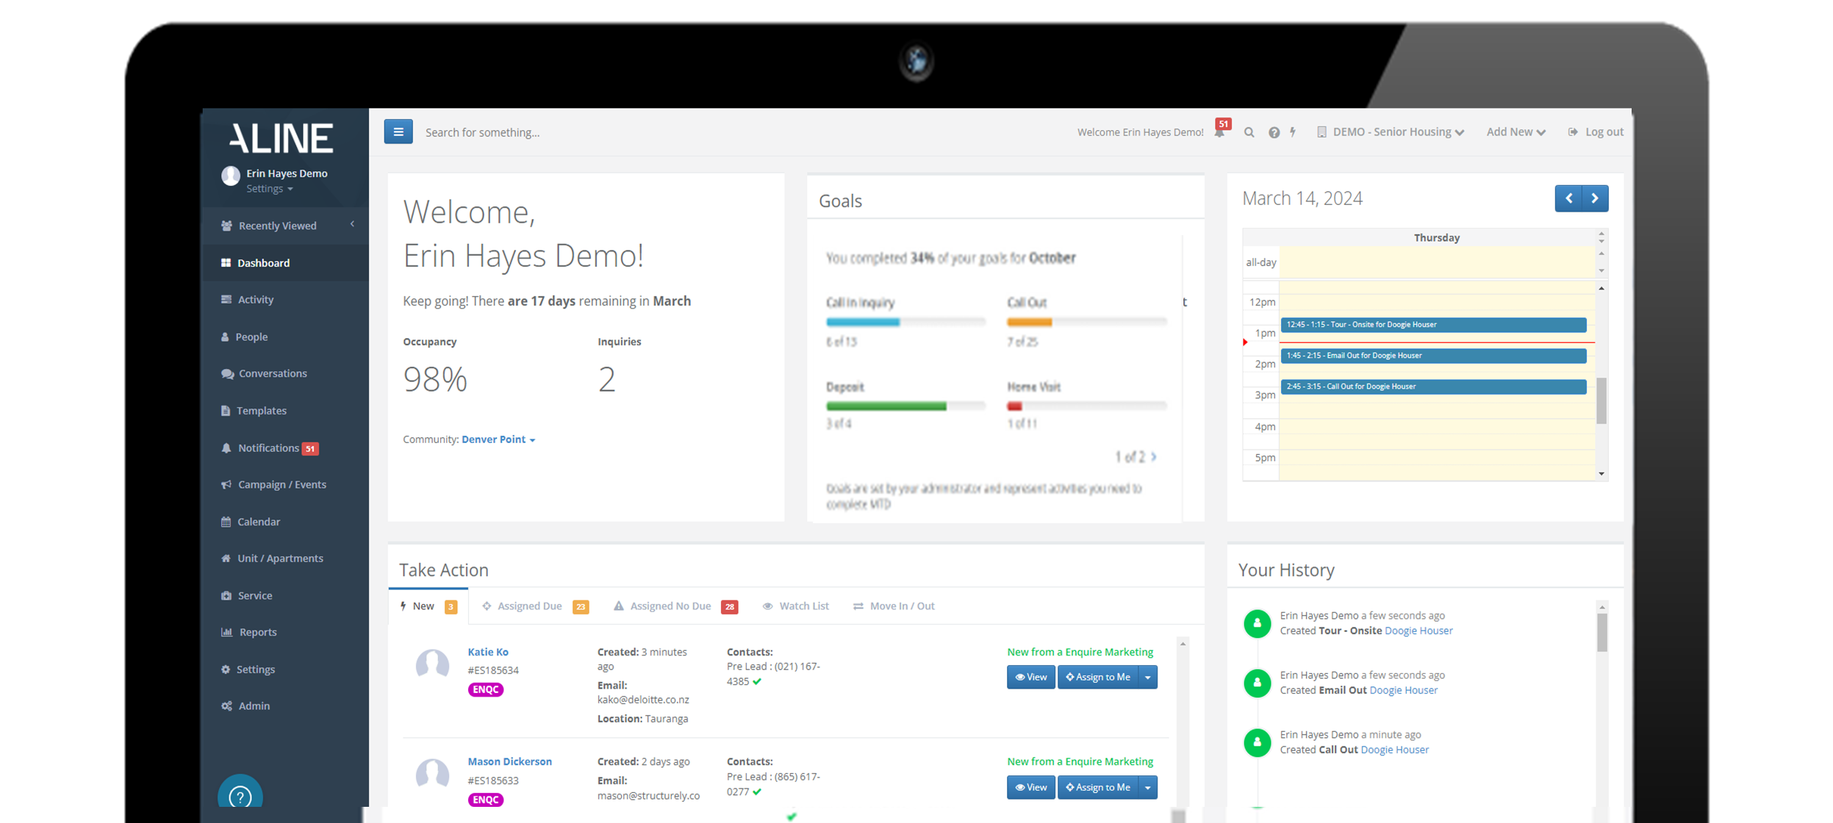1833x823 pixels.
Task: Click View button for Katie Ko
Action: (x=1030, y=677)
